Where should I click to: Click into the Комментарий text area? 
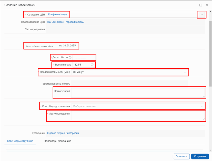point(138,93)
